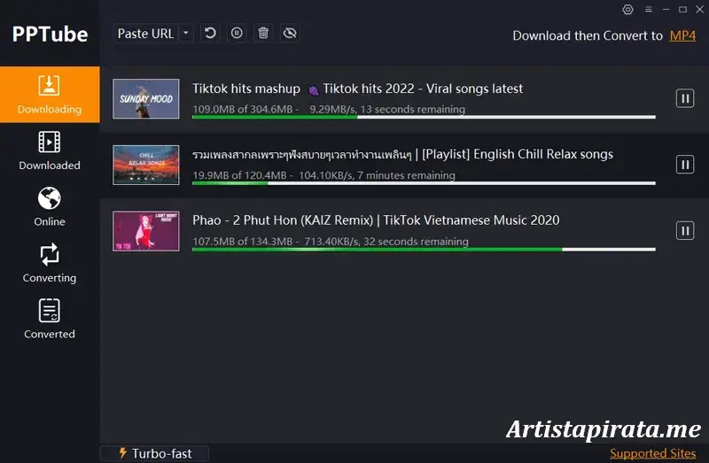Screen dimensions: 709x463
Task: Click the trash delete icon in toolbar
Action: click(263, 33)
